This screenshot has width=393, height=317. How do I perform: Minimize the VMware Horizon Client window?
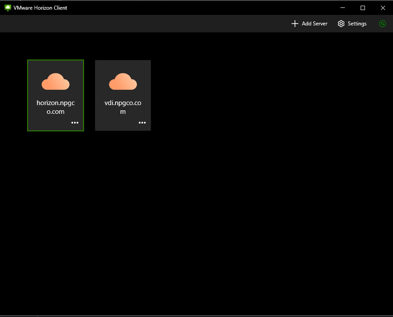pos(343,8)
